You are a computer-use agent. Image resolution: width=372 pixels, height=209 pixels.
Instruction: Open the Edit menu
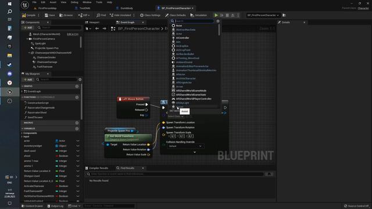[43, 2]
